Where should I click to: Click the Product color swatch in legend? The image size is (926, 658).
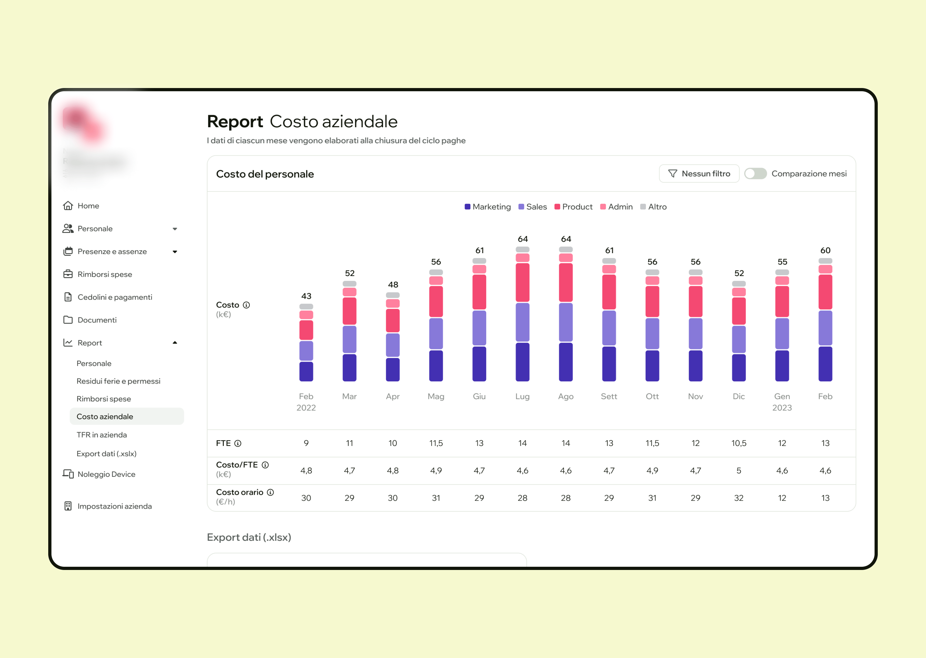[557, 207]
